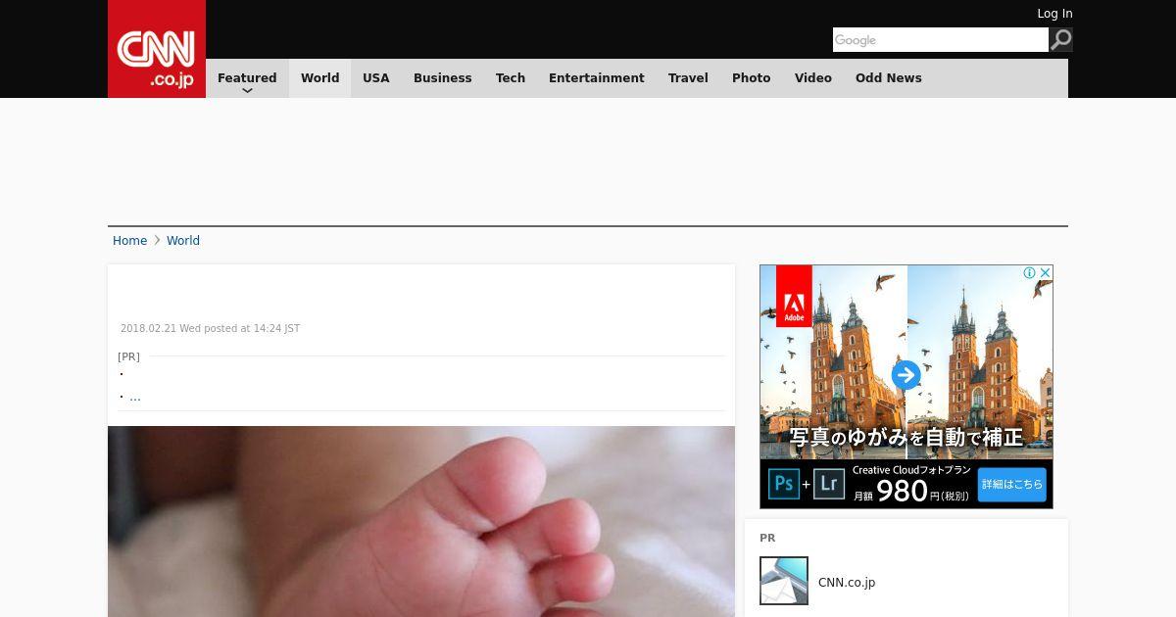Open the ad info 'i' icon
Image resolution: width=1176 pixels, height=617 pixels.
tap(1030, 272)
